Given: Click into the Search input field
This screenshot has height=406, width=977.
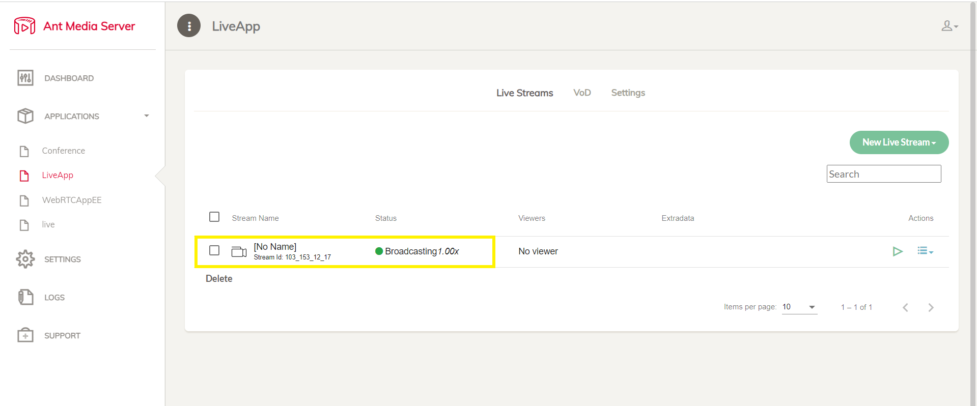Looking at the screenshot, I should coord(884,174).
